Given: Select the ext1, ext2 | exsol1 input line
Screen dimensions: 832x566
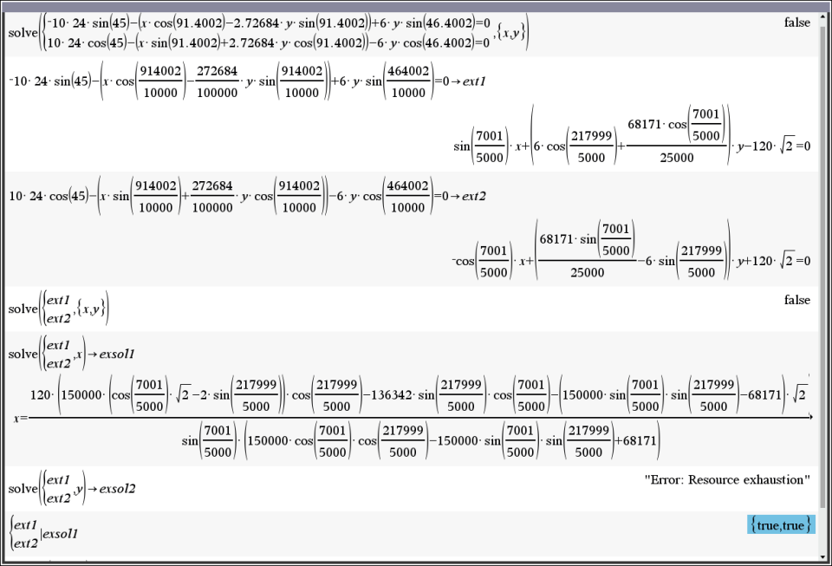Looking at the screenshot, I should [x=45, y=533].
